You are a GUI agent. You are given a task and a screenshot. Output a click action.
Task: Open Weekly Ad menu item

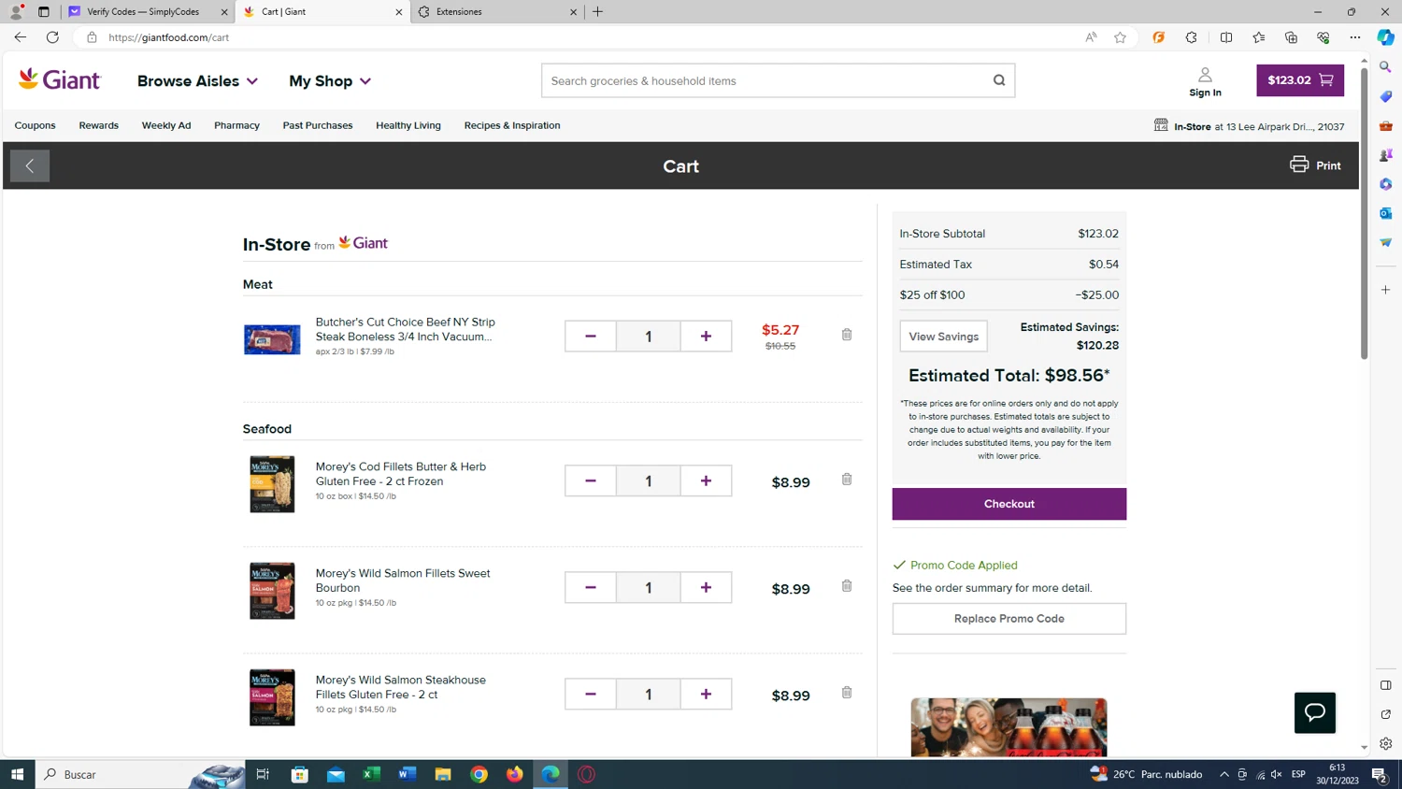(x=166, y=125)
